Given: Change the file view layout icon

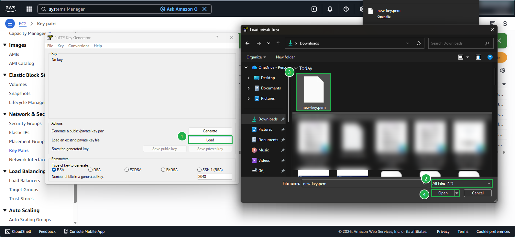Looking at the screenshot, I should tap(461, 57).
